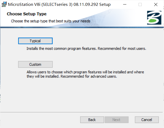Click the greyed-out Next button

coord(116,120)
